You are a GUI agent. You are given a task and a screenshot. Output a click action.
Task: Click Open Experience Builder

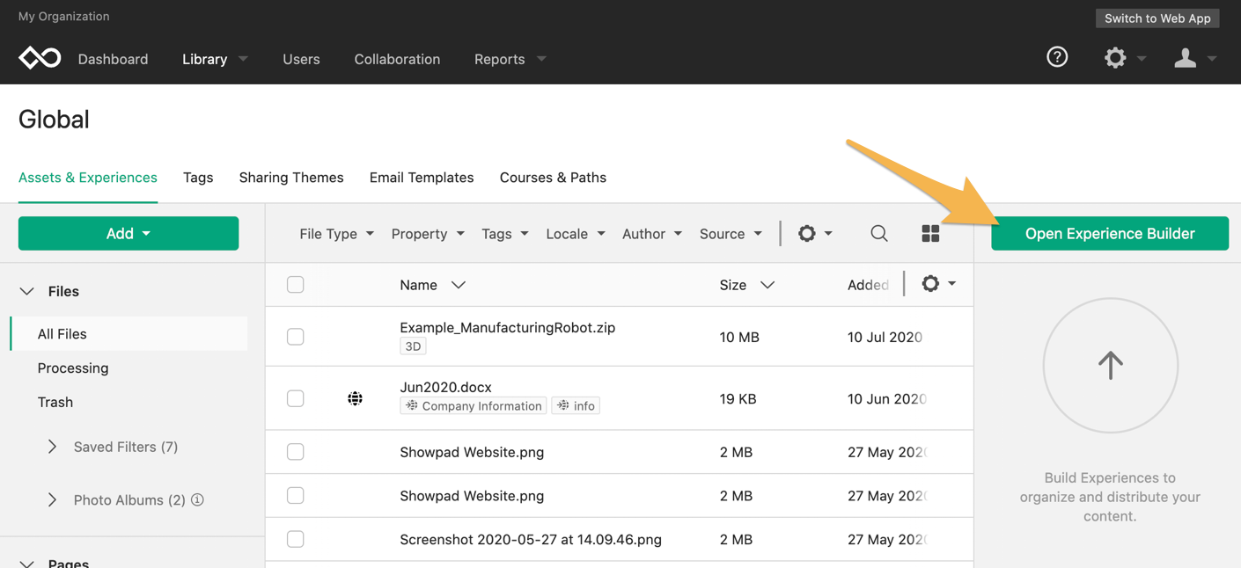(1110, 233)
